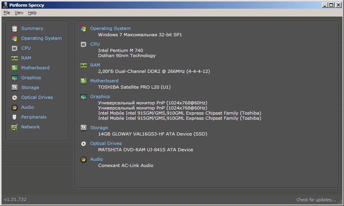Click the RAM stick icon in sidebar
The image size is (344, 206).
click(15, 58)
